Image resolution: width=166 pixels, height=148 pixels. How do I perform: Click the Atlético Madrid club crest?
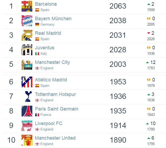tap(27, 82)
